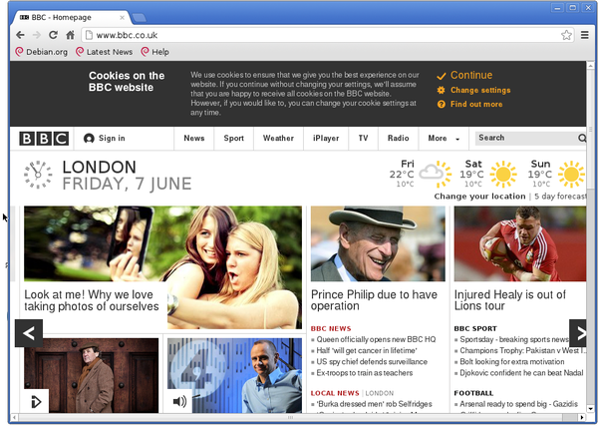Open 'Injured Healy is out of Lions tour'
The width and height of the screenshot is (598, 426).
point(510,300)
